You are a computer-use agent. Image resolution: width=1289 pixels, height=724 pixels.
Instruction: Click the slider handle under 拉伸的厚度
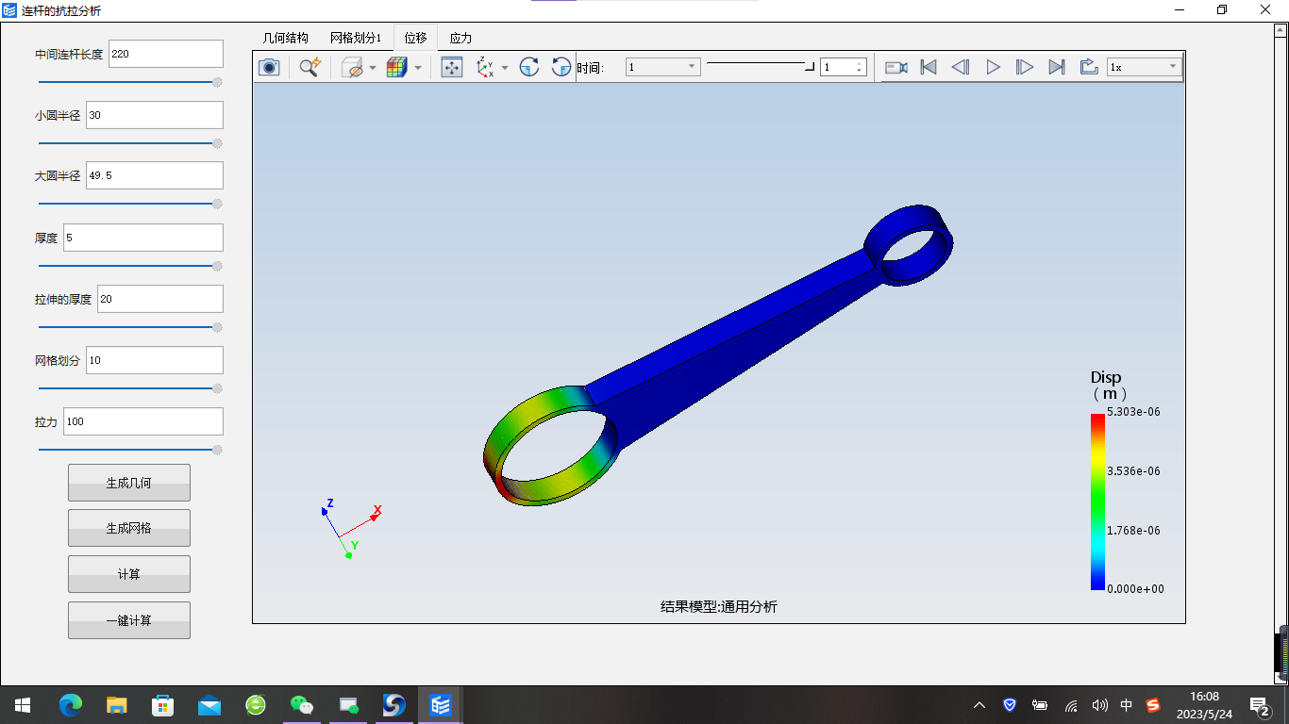tap(217, 327)
